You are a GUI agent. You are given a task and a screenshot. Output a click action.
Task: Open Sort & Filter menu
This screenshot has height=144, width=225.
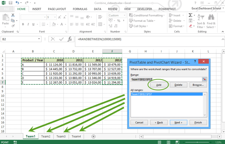pyautogui.click(x=201, y=21)
